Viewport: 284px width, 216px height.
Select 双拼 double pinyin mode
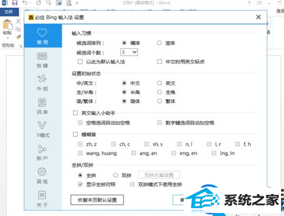click(115, 175)
